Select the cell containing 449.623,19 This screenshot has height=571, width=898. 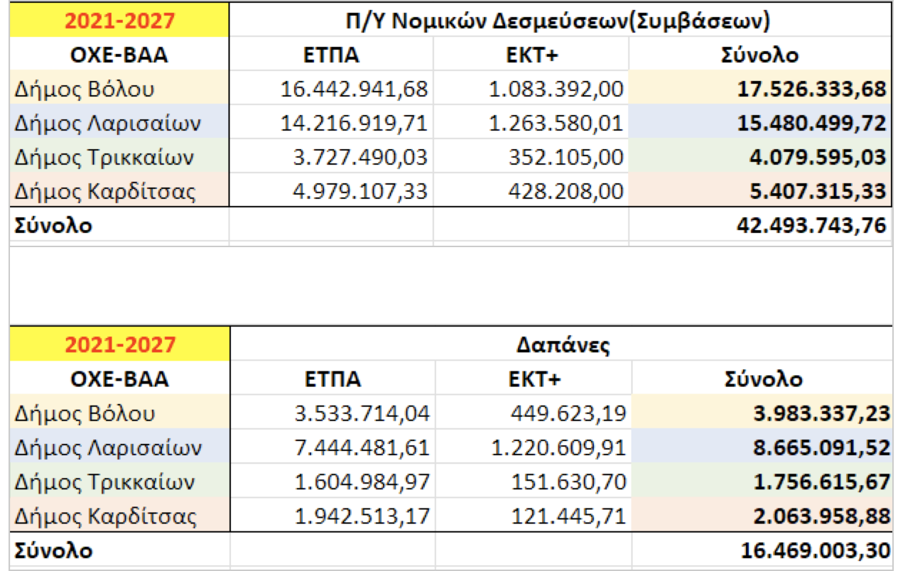pyautogui.click(x=568, y=414)
